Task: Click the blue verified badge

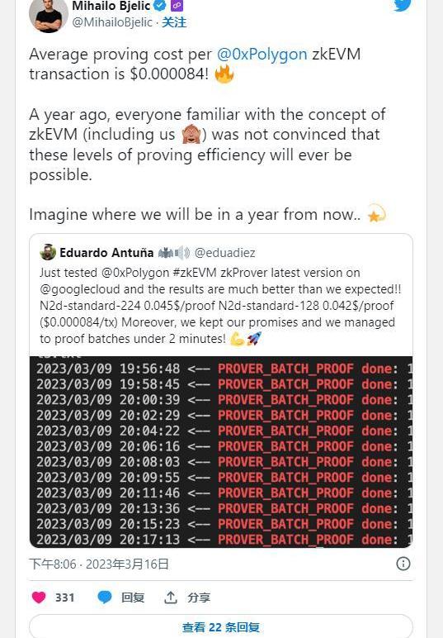Action: click(160, 6)
